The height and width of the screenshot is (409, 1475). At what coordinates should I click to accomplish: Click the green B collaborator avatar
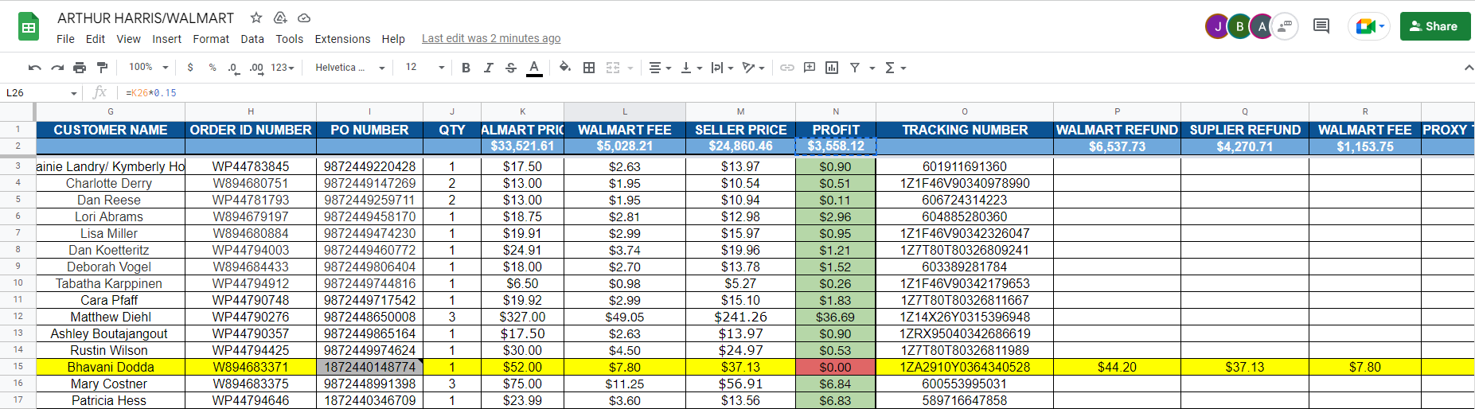tap(1239, 26)
